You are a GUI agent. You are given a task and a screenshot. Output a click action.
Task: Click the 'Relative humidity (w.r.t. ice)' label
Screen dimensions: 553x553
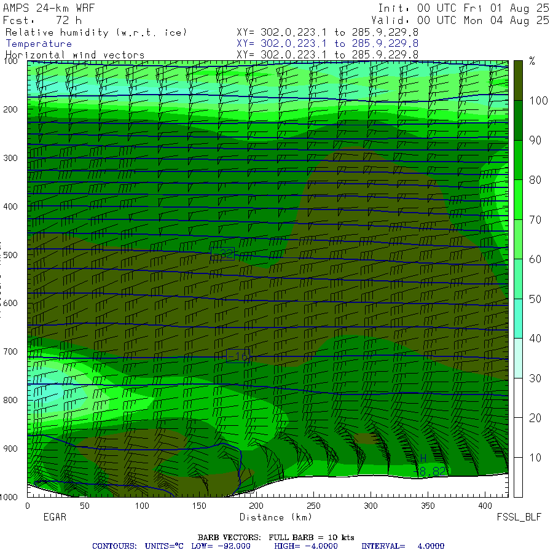click(96, 33)
